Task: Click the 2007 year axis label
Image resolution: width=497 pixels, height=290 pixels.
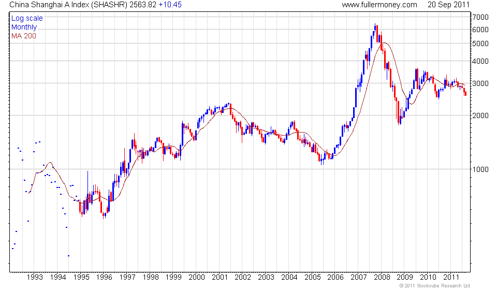Action: [x=358, y=278]
